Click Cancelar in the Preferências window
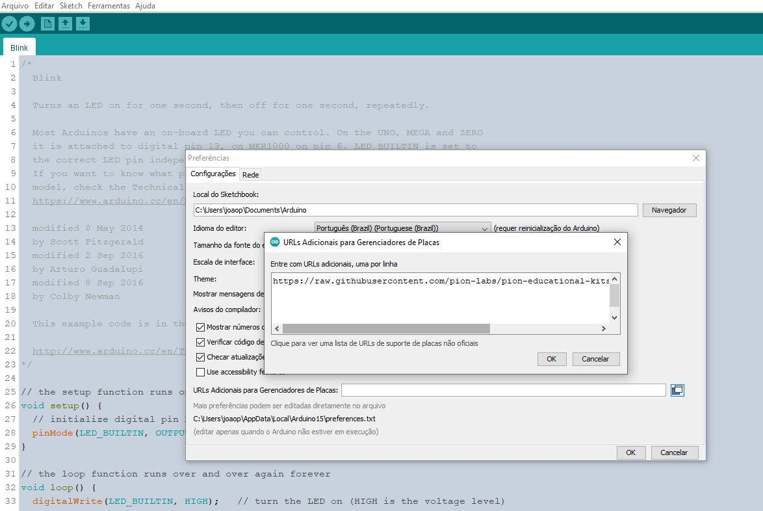 674,452
